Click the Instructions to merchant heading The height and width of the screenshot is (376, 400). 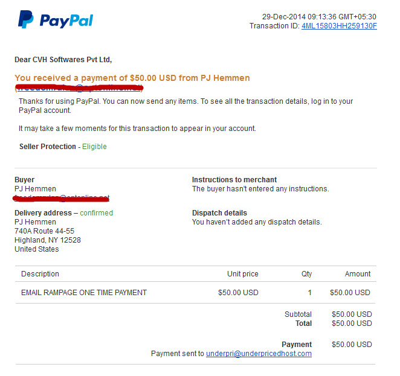click(234, 180)
